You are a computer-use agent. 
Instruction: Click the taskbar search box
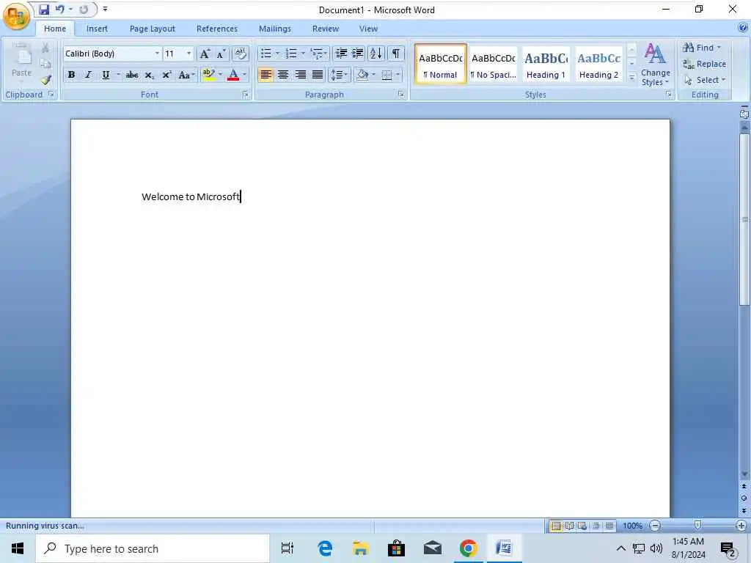[153, 548]
